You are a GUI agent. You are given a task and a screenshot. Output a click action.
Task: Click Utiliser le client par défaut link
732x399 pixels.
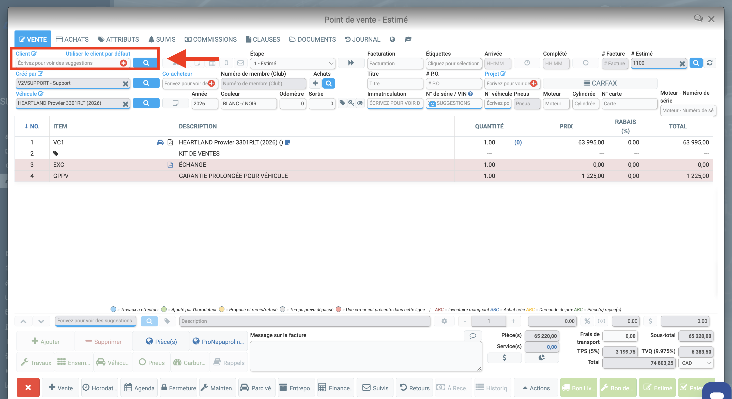[x=98, y=54]
